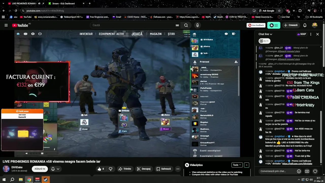Screen dimensions: 325x183
Task: Open YouTube notifications bell in the header
Action: click(x=305, y=25)
